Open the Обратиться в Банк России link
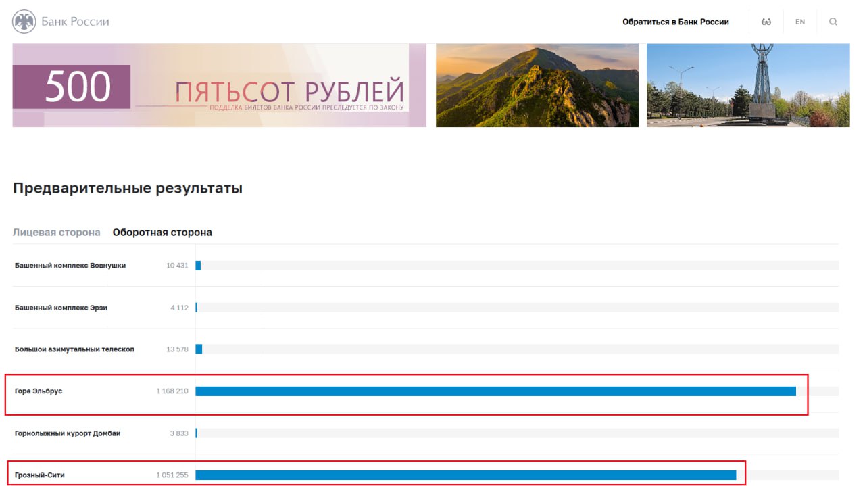 pos(675,22)
